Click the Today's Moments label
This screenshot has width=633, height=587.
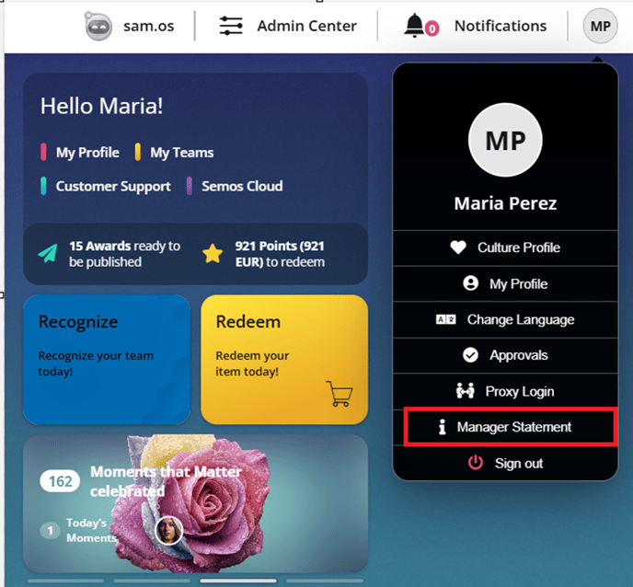pos(92,530)
